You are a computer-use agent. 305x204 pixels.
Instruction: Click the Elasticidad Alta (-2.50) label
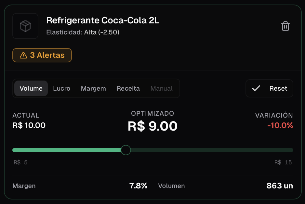tap(83, 32)
